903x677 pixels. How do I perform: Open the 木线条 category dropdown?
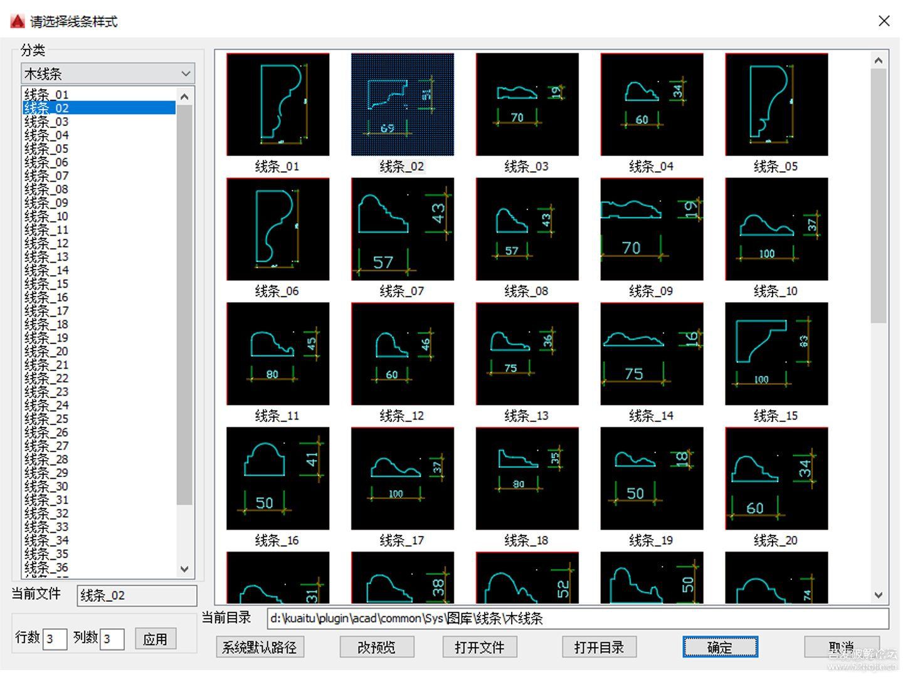click(x=108, y=73)
